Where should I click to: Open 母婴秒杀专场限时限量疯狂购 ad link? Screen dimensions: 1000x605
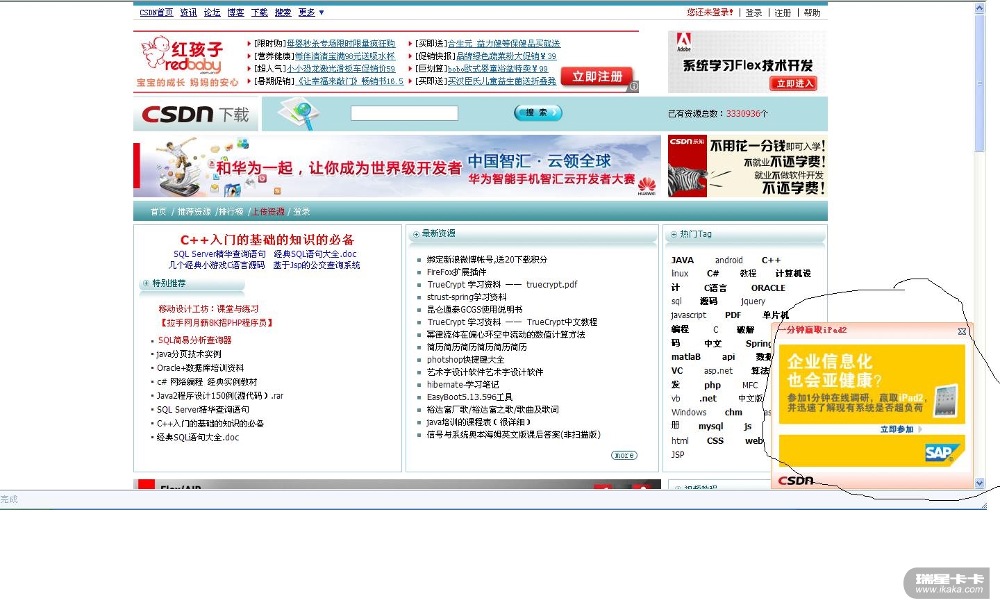pos(341,44)
